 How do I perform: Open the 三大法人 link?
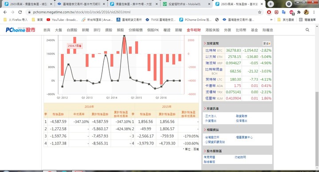211,116
